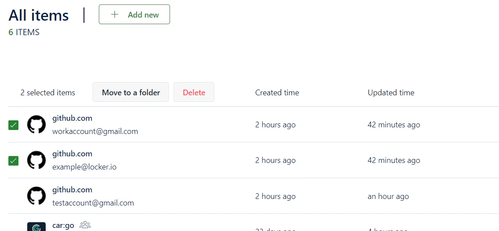
Task: Click the car:go item logo
Action: pyautogui.click(x=36, y=227)
